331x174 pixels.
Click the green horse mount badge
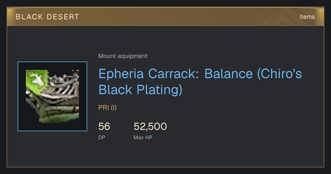pos(36,79)
